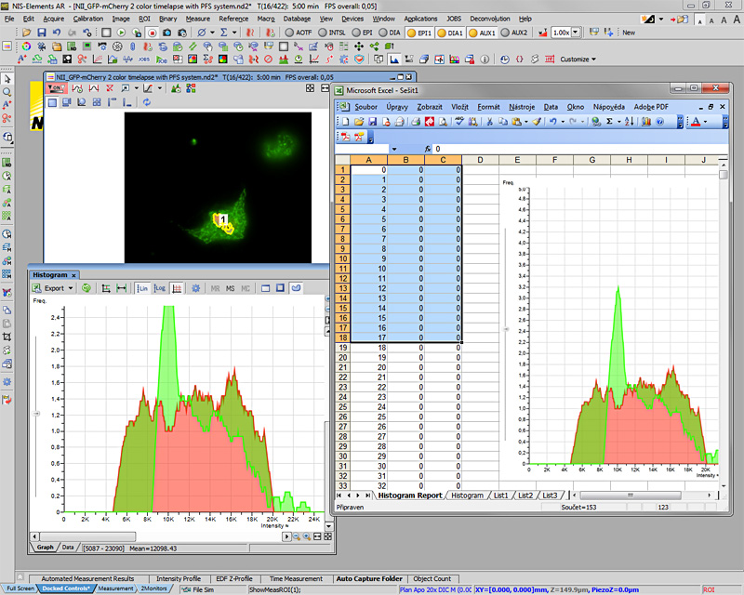
Task: Click the Excel undo arrow
Action: pyautogui.click(x=552, y=122)
